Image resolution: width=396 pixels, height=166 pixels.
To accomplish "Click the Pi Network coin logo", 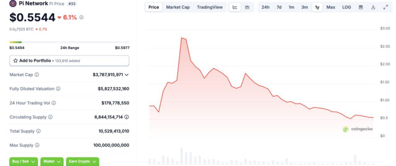I will (x=13, y=3).
